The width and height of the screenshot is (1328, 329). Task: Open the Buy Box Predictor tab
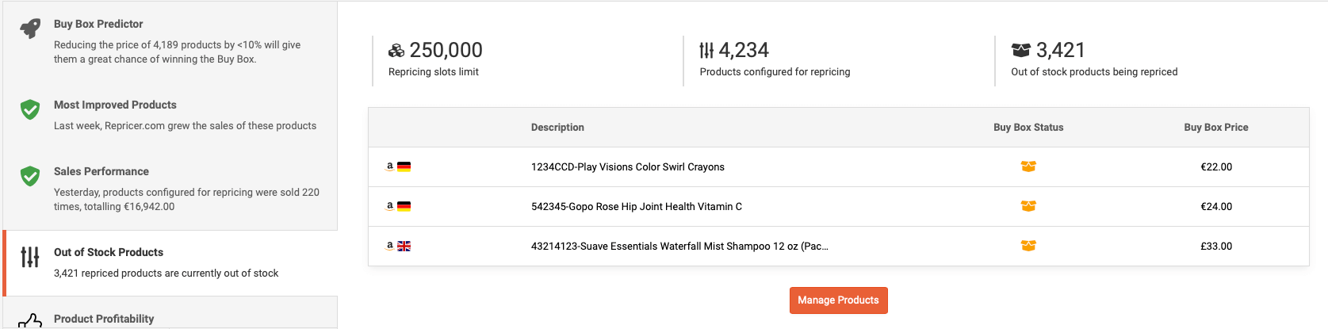98,24
